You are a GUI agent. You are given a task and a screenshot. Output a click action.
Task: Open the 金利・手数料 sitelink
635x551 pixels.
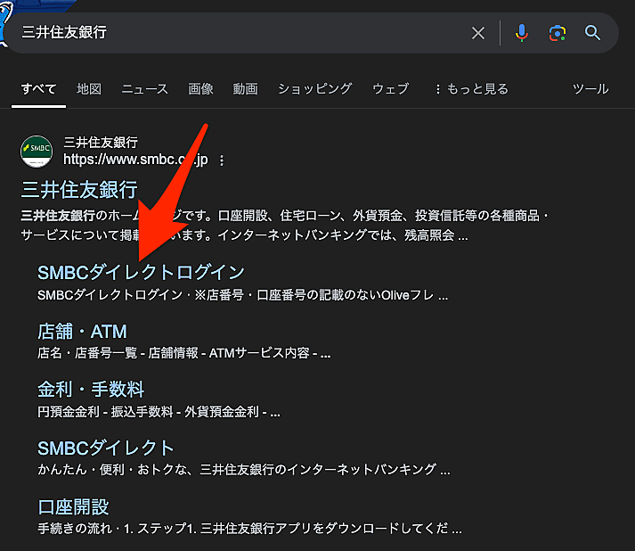point(91,390)
